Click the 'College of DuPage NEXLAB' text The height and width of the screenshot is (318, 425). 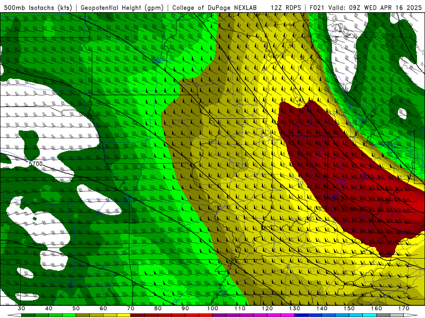pos(214,8)
